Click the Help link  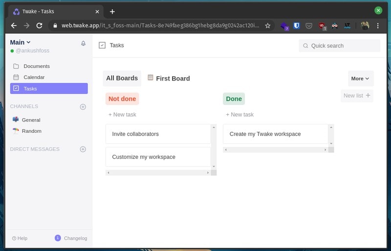(20, 238)
